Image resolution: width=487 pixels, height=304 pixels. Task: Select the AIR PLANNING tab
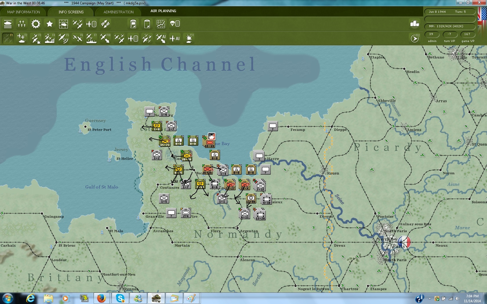[x=163, y=11]
